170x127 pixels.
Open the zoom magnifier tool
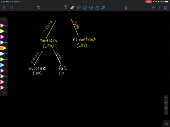tap(166, 123)
